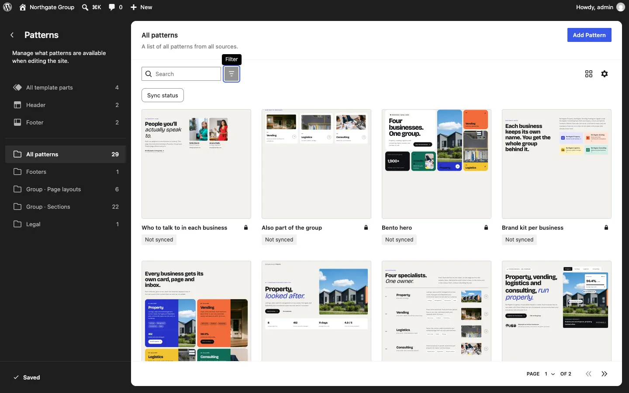Select All template parts
The width and height of the screenshot is (629, 393).
(66, 87)
